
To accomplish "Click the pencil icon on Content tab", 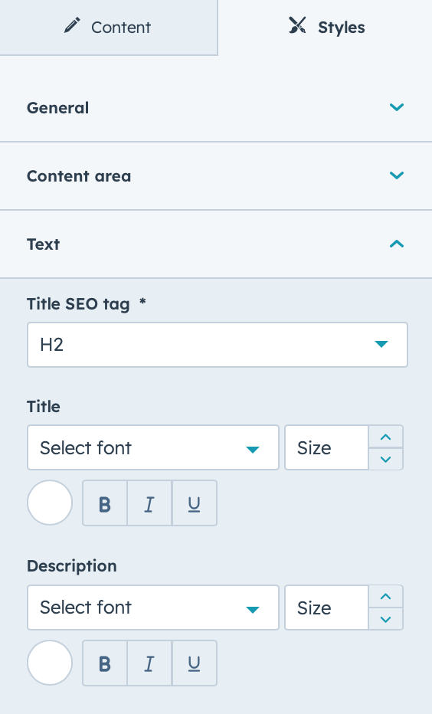I will point(72,26).
